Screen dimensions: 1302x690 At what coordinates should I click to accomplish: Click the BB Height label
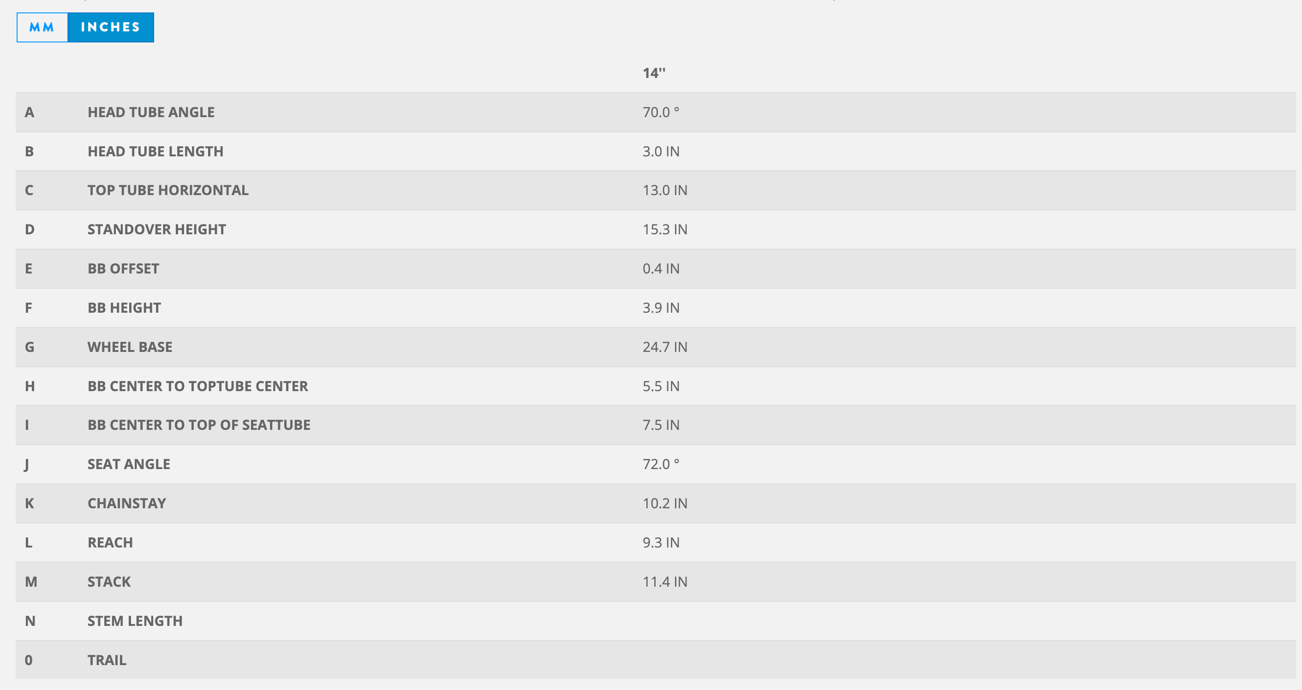tap(124, 308)
